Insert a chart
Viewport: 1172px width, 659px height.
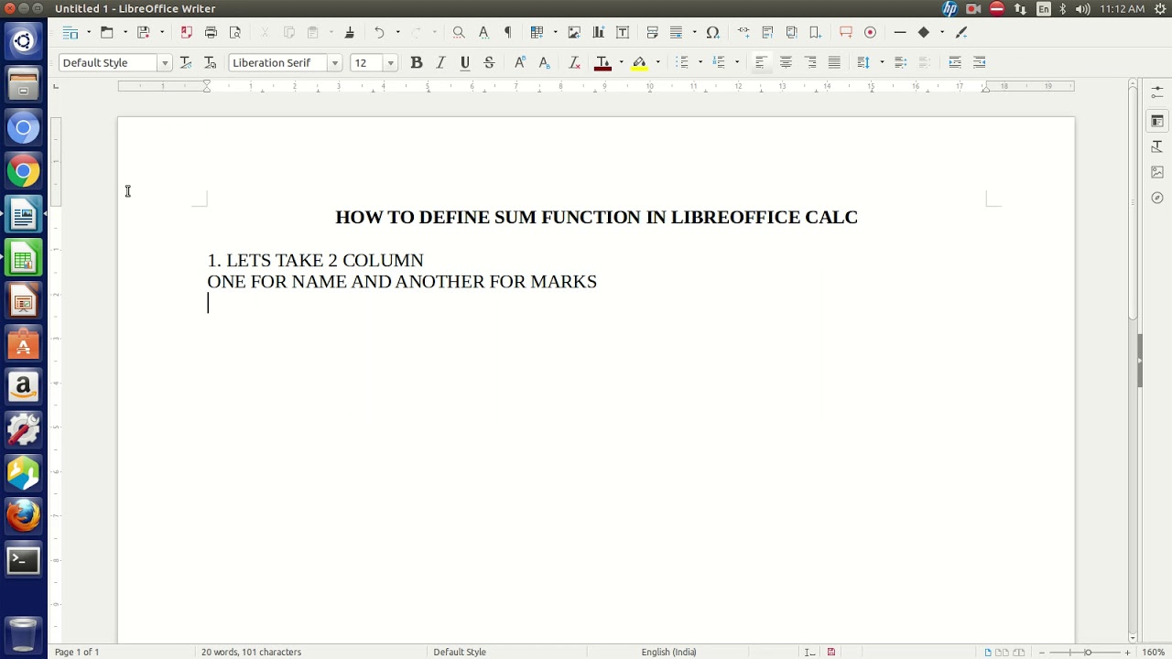[x=598, y=32]
